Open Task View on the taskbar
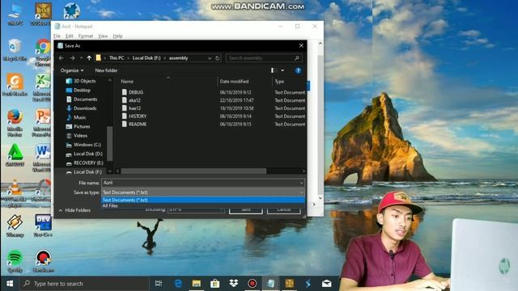Screen dimensions: 518x291 point(159,284)
